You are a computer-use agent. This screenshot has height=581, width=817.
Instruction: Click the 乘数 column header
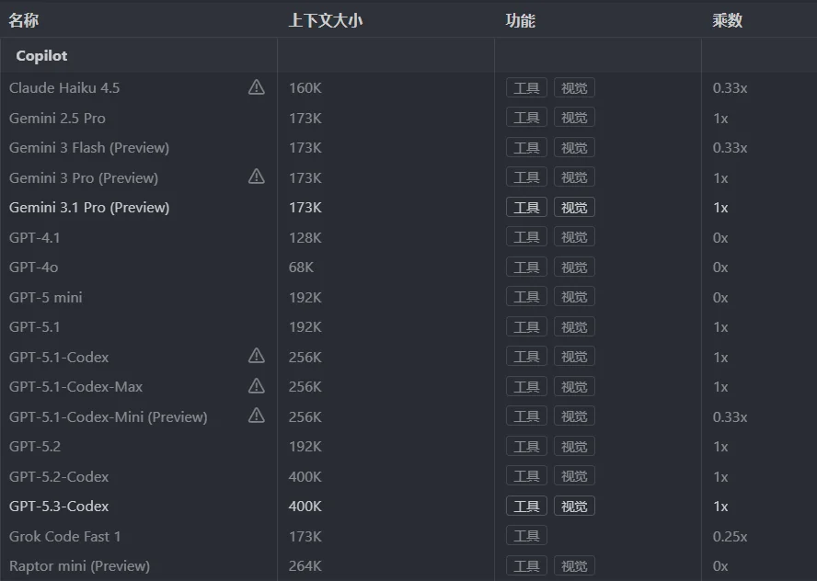(728, 20)
